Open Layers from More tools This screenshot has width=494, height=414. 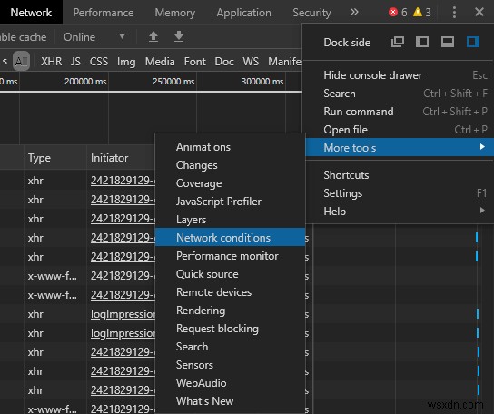tap(230, 220)
